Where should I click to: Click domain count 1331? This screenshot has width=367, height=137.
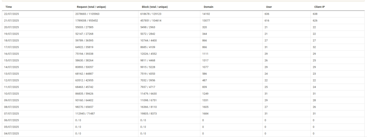[x=205, y=100]
